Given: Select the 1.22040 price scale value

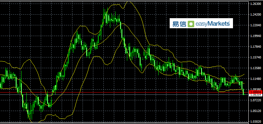Looking at the screenshot, I should (x=255, y=25).
